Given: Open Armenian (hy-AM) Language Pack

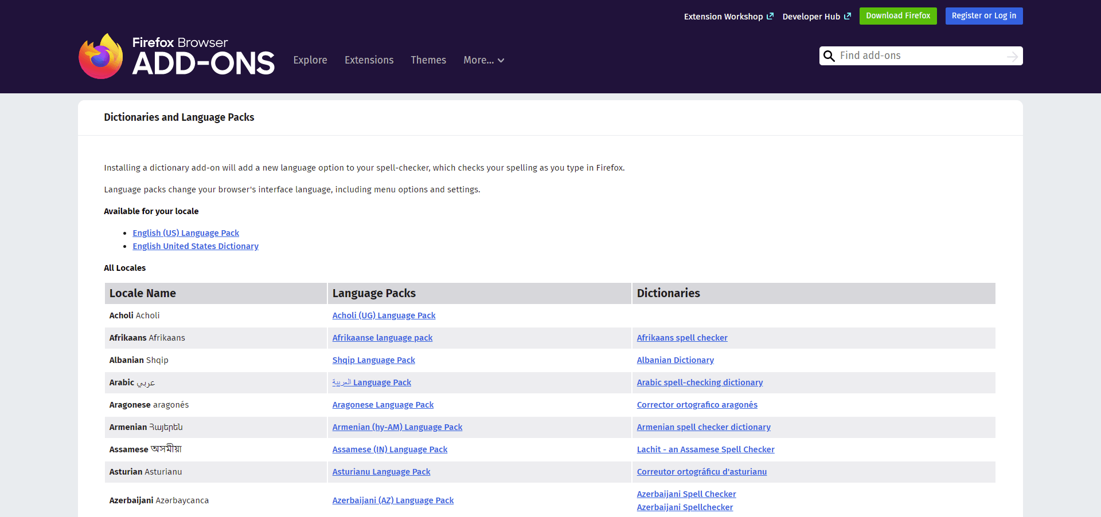Looking at the screenshot, I should pos(397,427).
